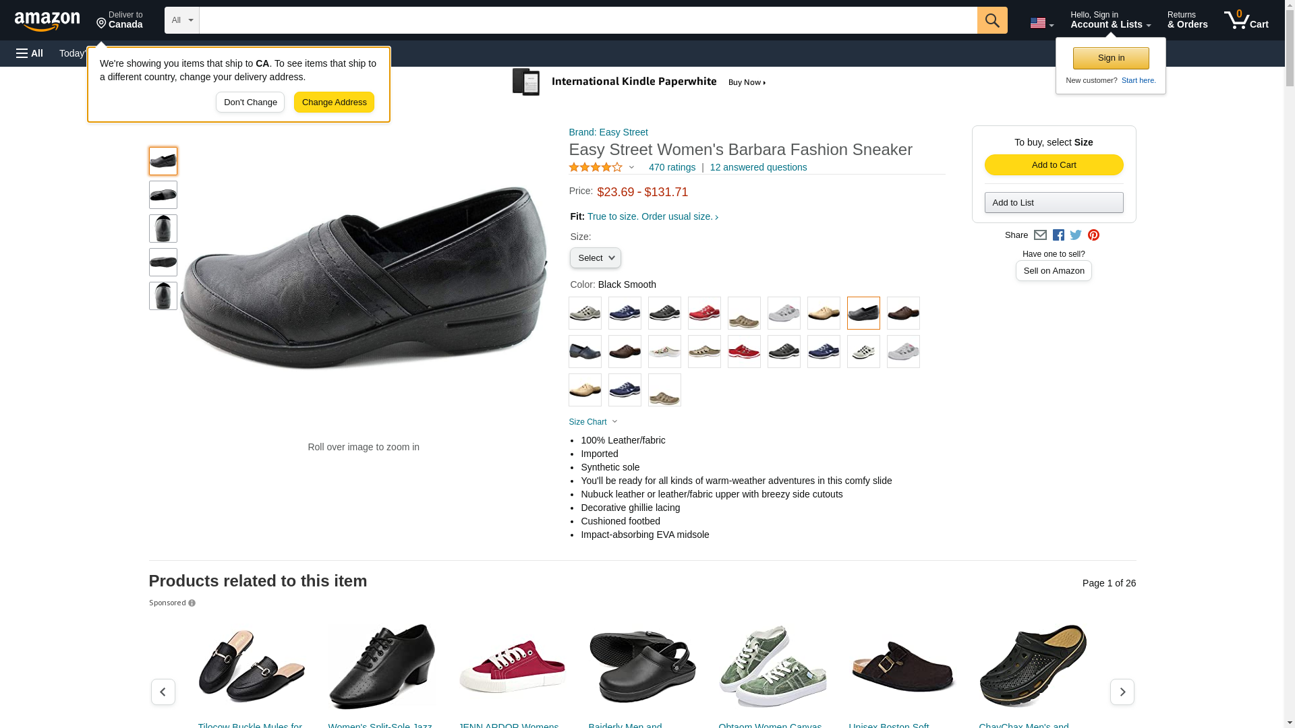Image resolution: width=1295 pixels, height=728 pixels.
Task: Share product on Twitter icon
Action: [x=1076, y=235]
